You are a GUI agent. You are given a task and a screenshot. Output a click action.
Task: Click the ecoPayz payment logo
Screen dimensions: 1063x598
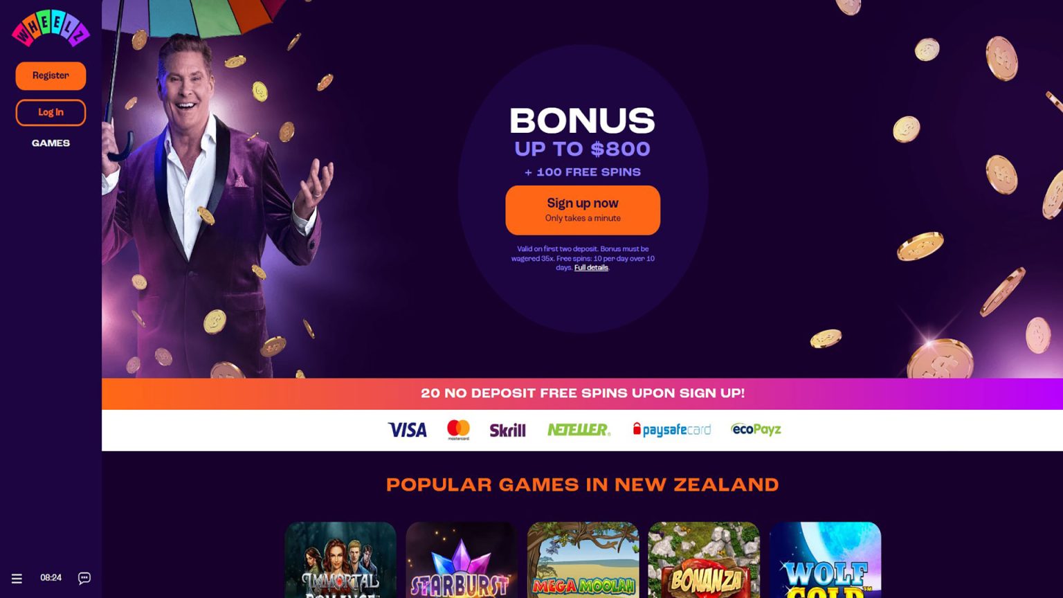pos(756,430)
